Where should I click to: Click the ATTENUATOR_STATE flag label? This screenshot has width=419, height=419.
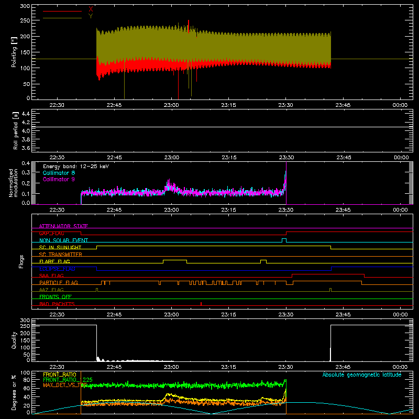pos(63,226)
